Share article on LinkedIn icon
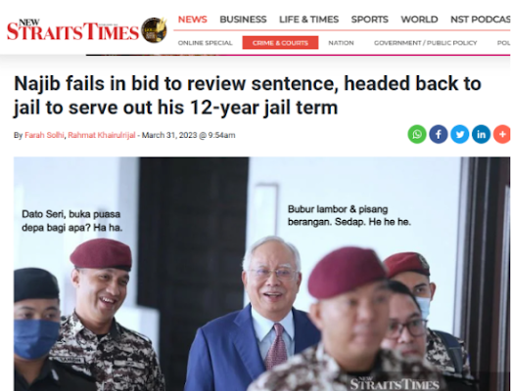 pyautogui.click(x=482, y=134)
